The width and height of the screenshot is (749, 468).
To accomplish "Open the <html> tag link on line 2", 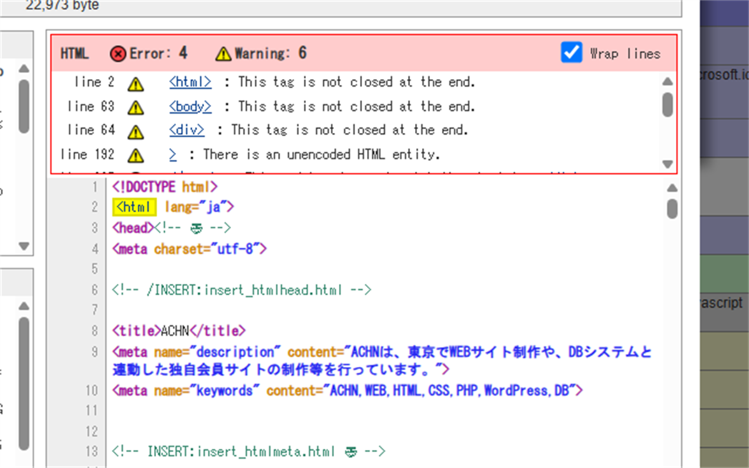I will (190, 82).
